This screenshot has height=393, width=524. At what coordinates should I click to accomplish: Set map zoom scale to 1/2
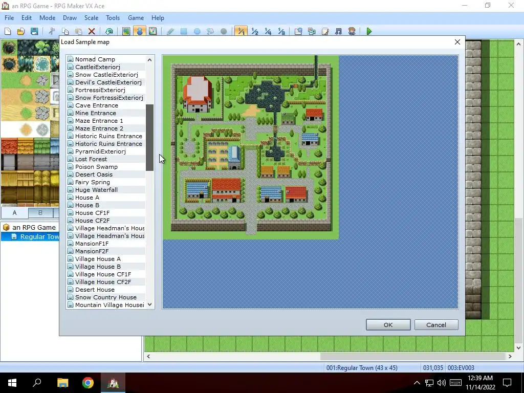pos(254,31)
